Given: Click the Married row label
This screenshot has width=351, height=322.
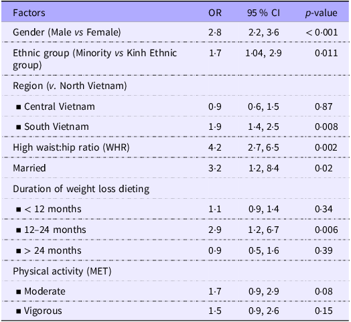Looking at the screenshot, I should tap(29, 168).
